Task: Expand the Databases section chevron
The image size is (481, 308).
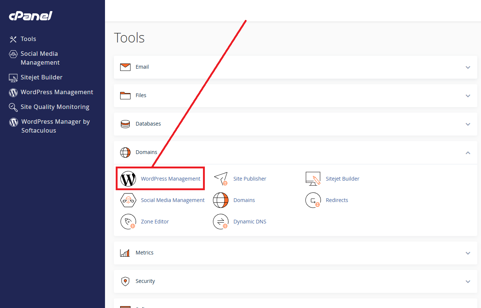Action: 468,124
